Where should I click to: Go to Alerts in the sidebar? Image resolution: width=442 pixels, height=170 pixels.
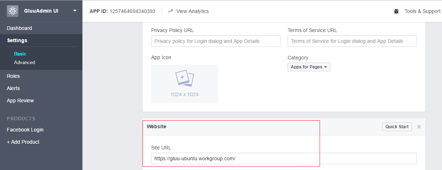tap(13, 88)
